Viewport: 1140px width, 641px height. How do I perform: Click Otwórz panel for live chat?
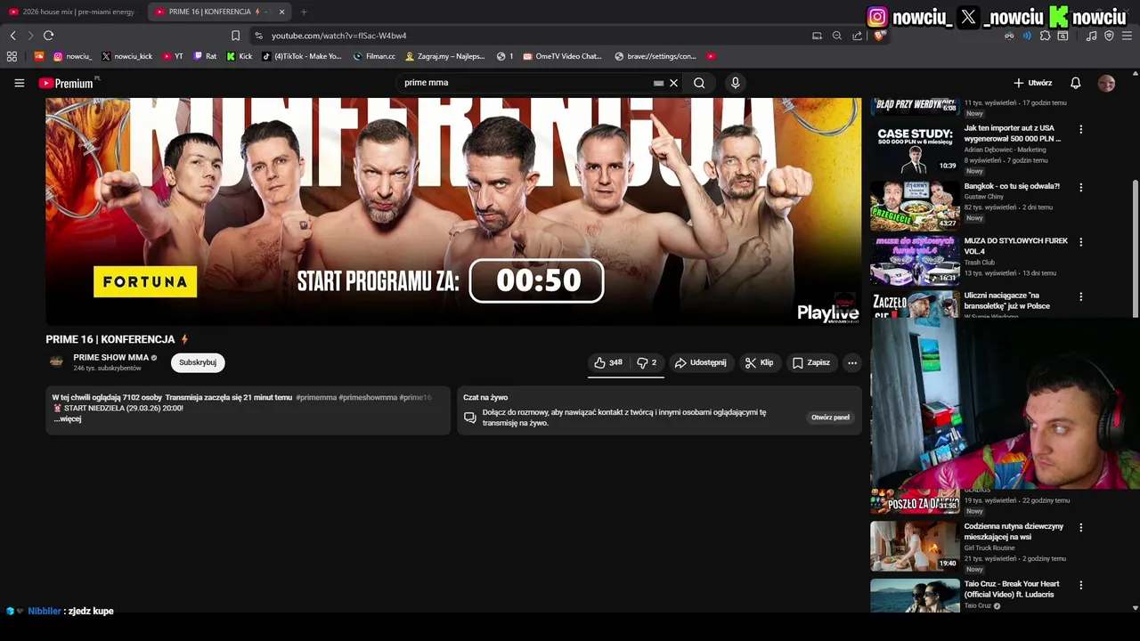tap(830, 417)
